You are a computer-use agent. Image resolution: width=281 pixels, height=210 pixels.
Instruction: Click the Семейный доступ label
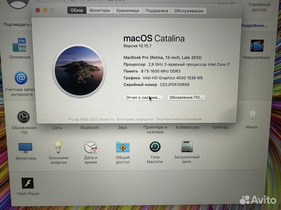[x=259, y=7]
